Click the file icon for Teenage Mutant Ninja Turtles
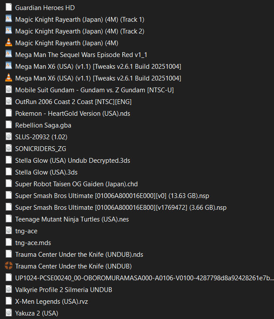274x319 pixels. point(9,219)
